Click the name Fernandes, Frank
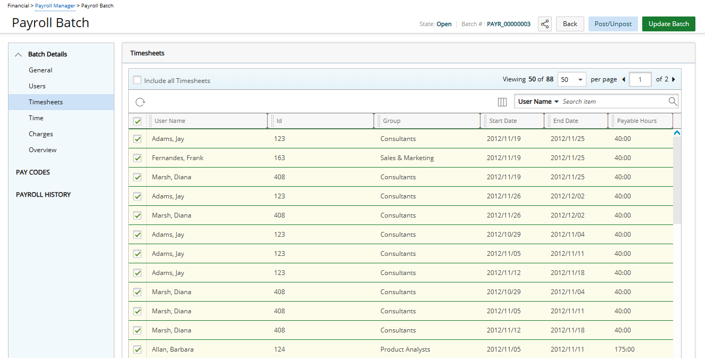Viewport: 705px width, 358px height. pos(178,158)
